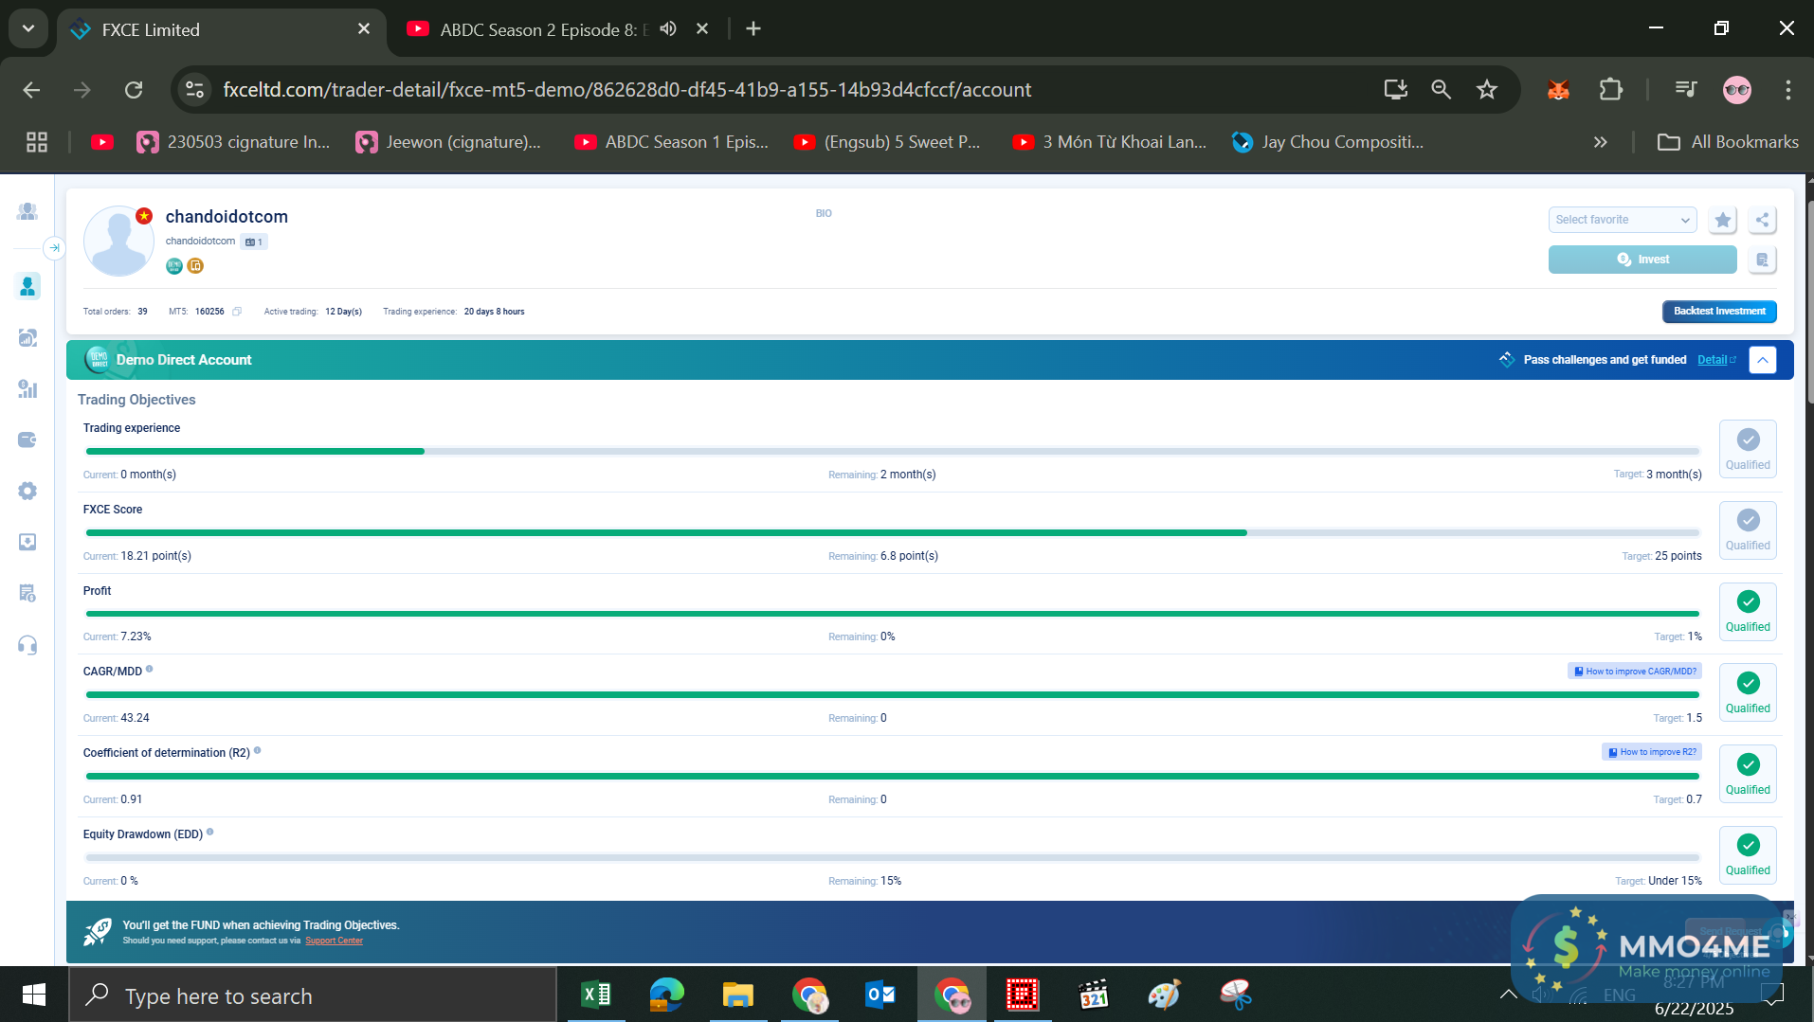Click the Trading experience Qualified status badge
1814x1022 pixels.
pyautogui.click(x=1748, y=449)
